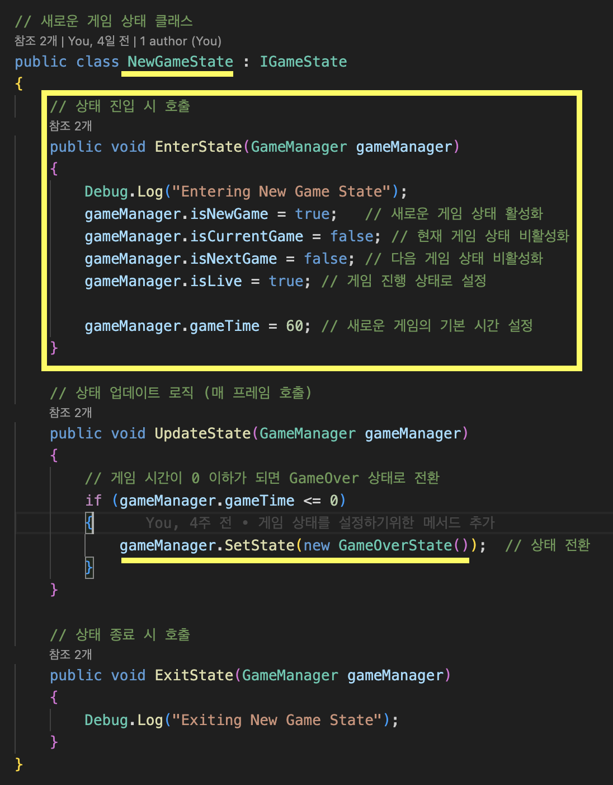Click the SetState method call
Viewport: 613px width, 785px height.
click(x=260, y=545)
